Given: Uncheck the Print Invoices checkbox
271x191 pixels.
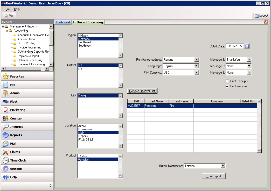Looking at the screenshot, I should coord(227,86).
